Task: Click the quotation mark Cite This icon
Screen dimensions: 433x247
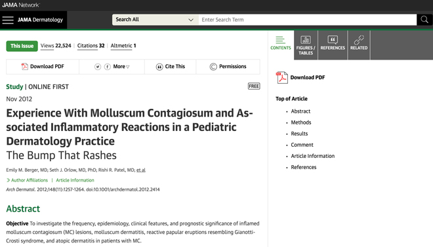Action: 159,67
